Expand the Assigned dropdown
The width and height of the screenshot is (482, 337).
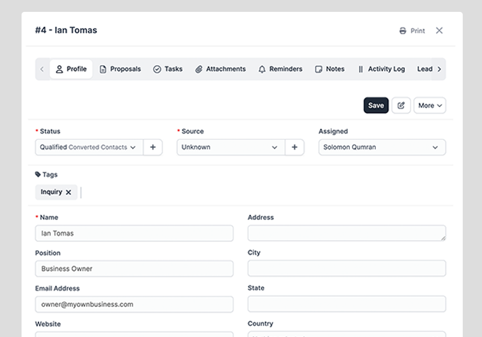coord(382,147)
